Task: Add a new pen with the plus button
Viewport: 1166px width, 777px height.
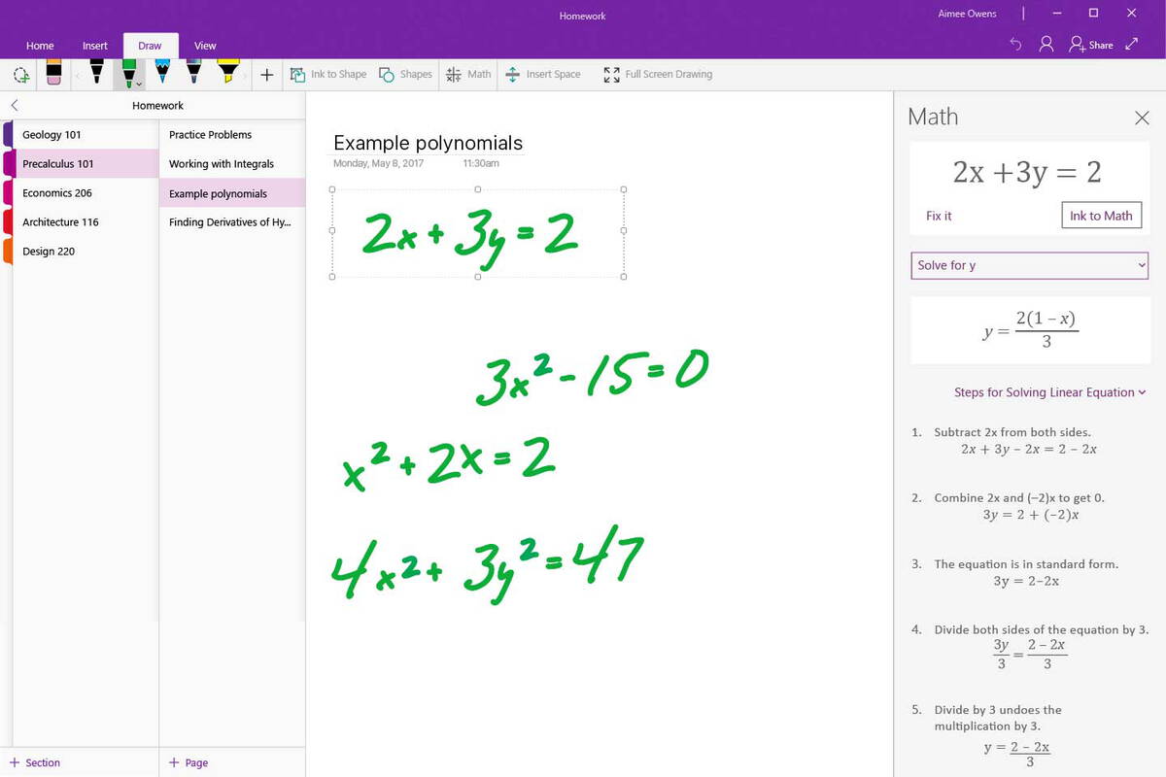Action: (266, 74)
